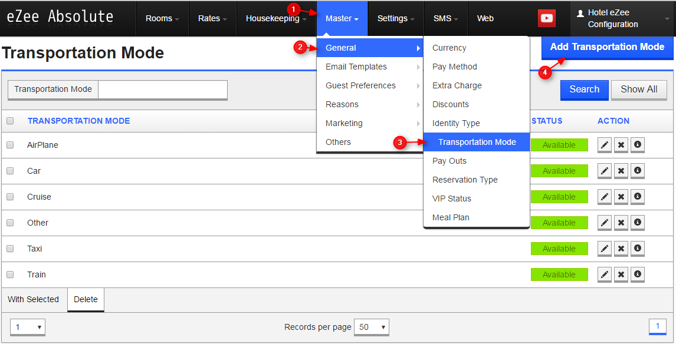Select Pay Outs menu entry
This screenshot has width=676, height=344.
coord(477,161)
